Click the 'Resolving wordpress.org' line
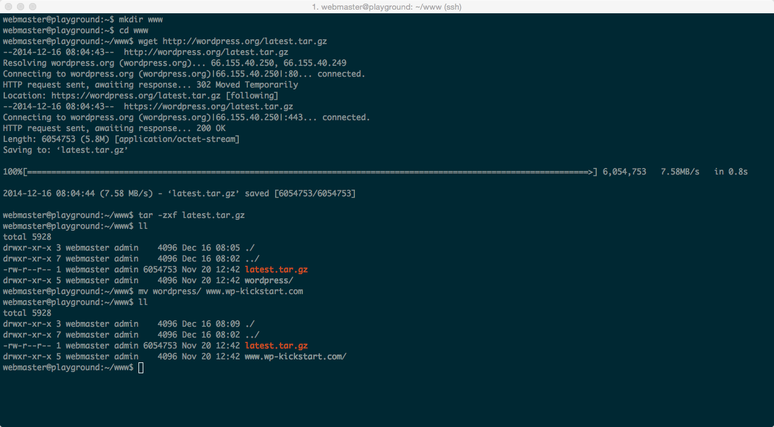774x427 pixels. tap(175, 63)
